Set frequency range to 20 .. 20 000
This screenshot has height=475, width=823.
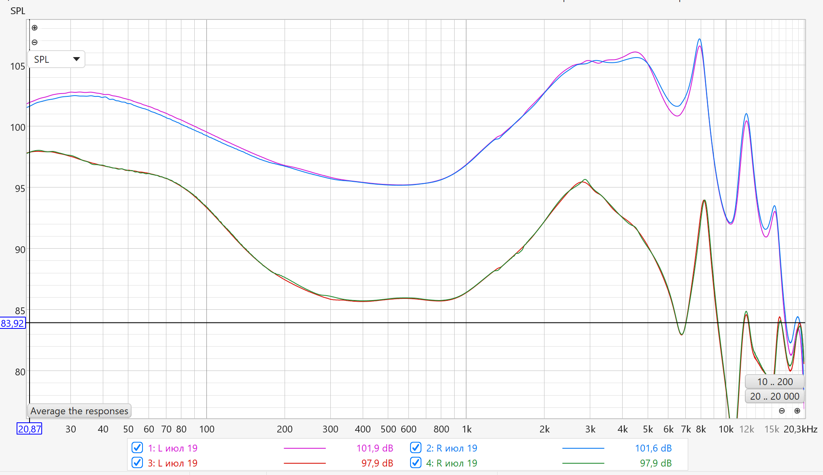[775, 396]
